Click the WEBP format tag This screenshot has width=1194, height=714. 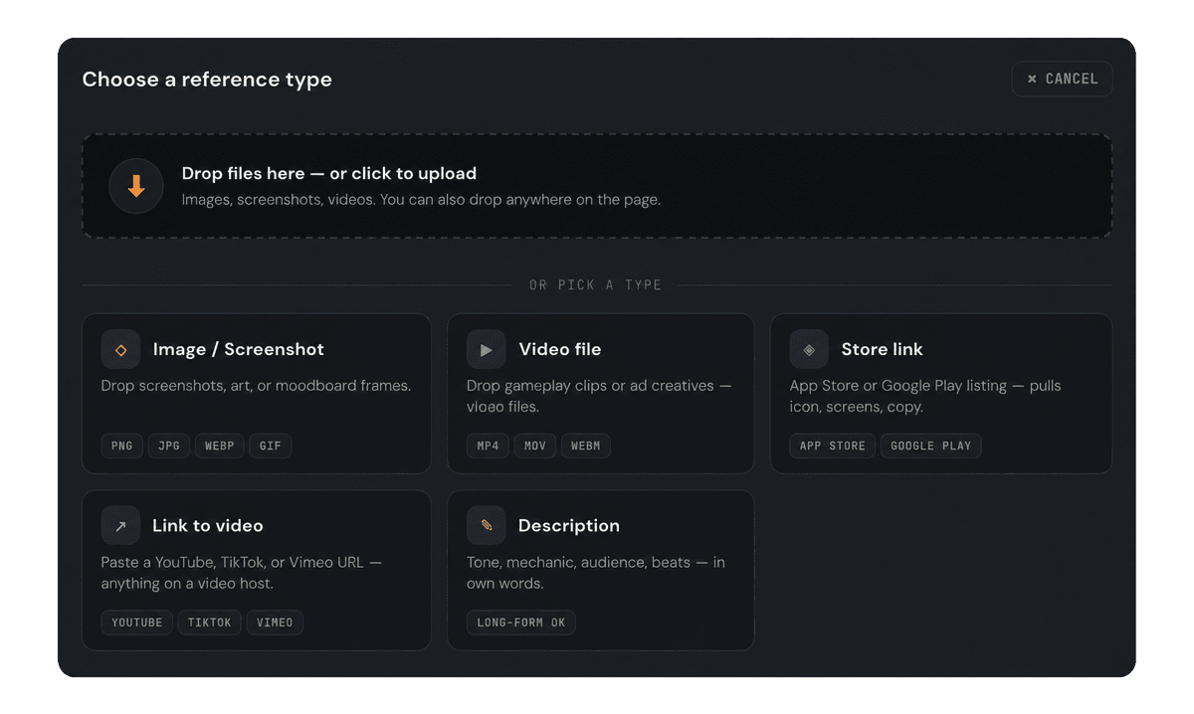pyautogui.click(x=219, y=446)
